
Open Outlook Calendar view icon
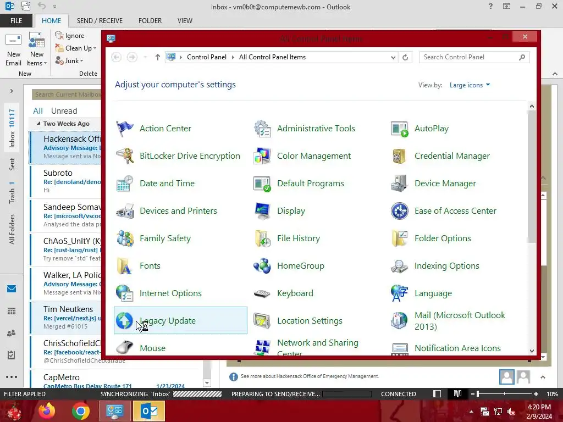point(12,311)
